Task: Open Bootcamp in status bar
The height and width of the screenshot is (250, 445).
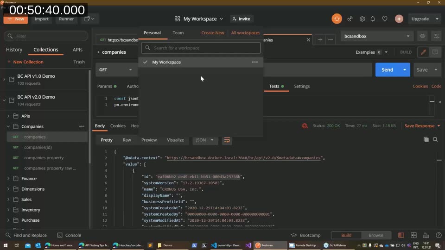Action: [305, 235]
